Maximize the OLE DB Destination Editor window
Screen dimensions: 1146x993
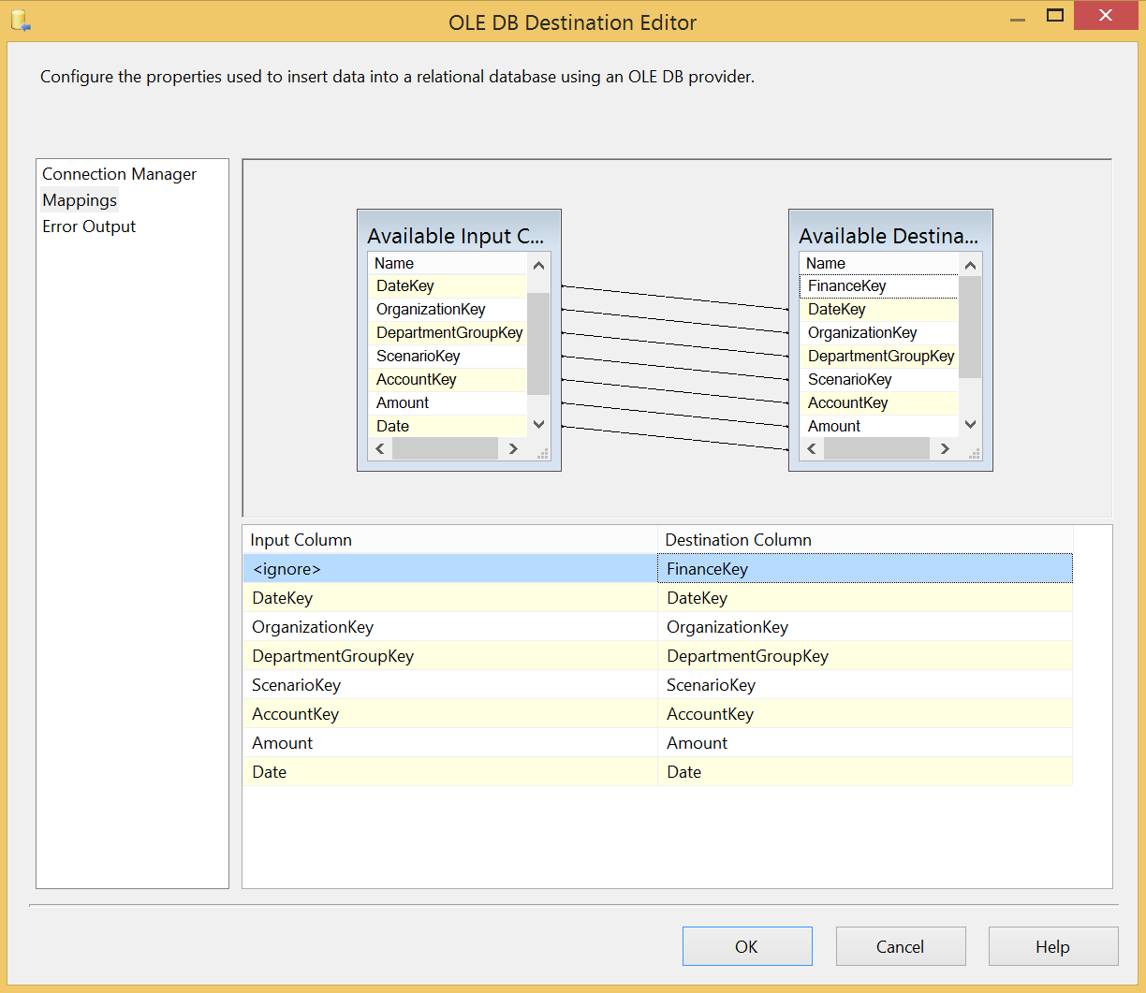(x=1055, y=16)
